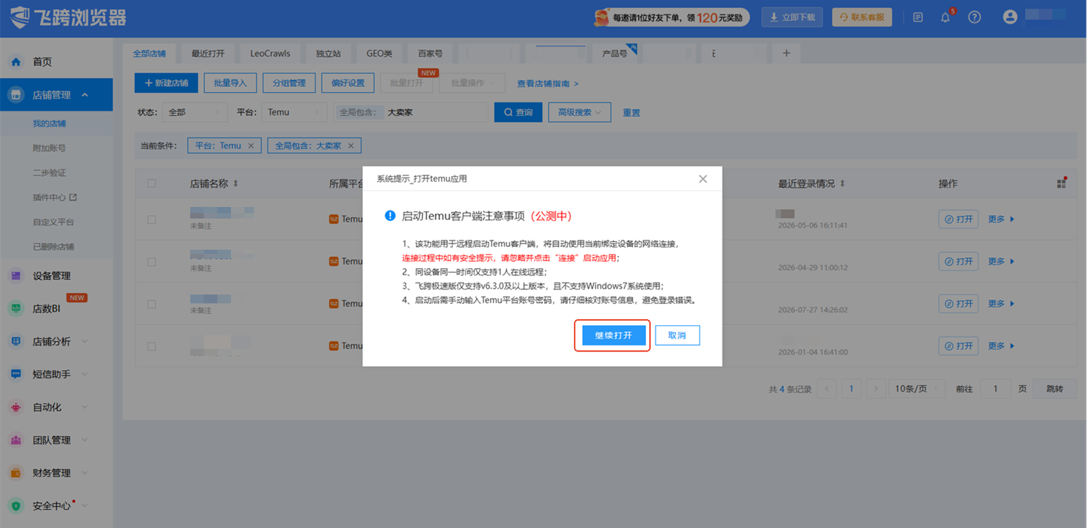This screenshot has height=528, width=1087.
Task: Expand the 安全中心 sidebar section
Action: [85, 506]
